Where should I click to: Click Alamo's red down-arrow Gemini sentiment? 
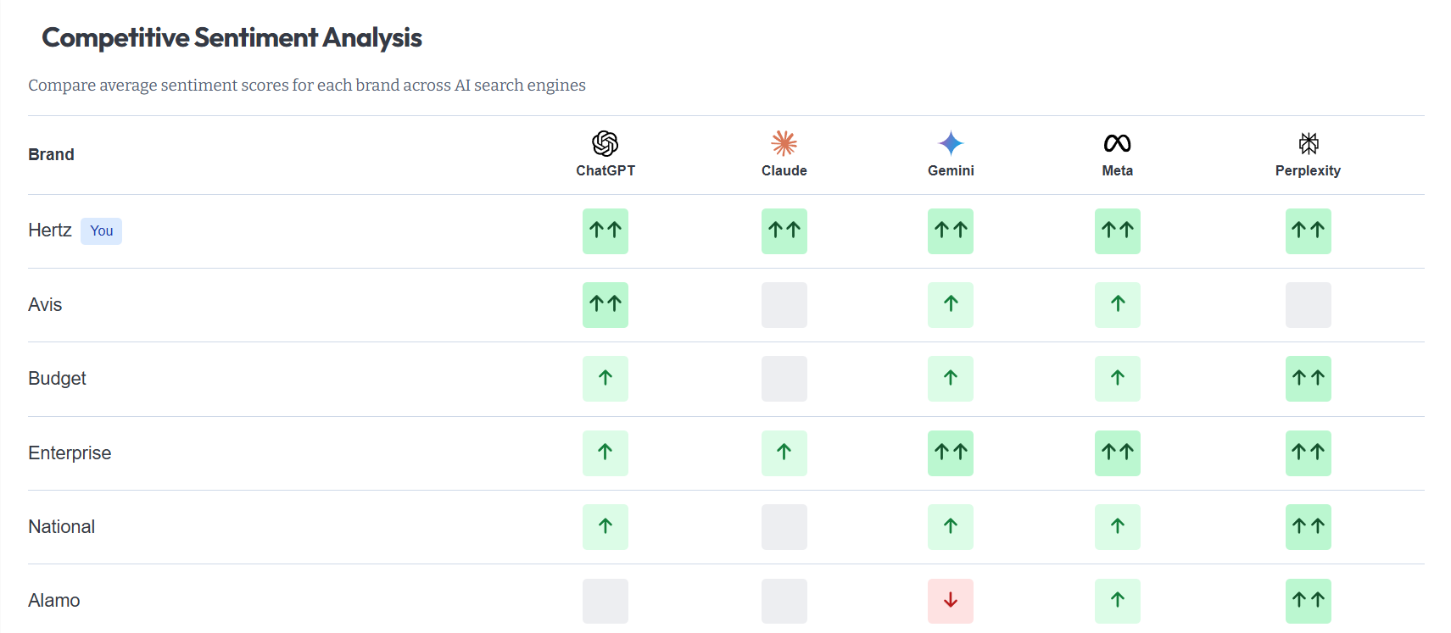coord(951,601)
